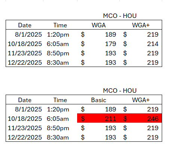Select 12/22/2025 date cell in Basic table
Viewport: 170px width, 150px height.
tap(25, 137)
